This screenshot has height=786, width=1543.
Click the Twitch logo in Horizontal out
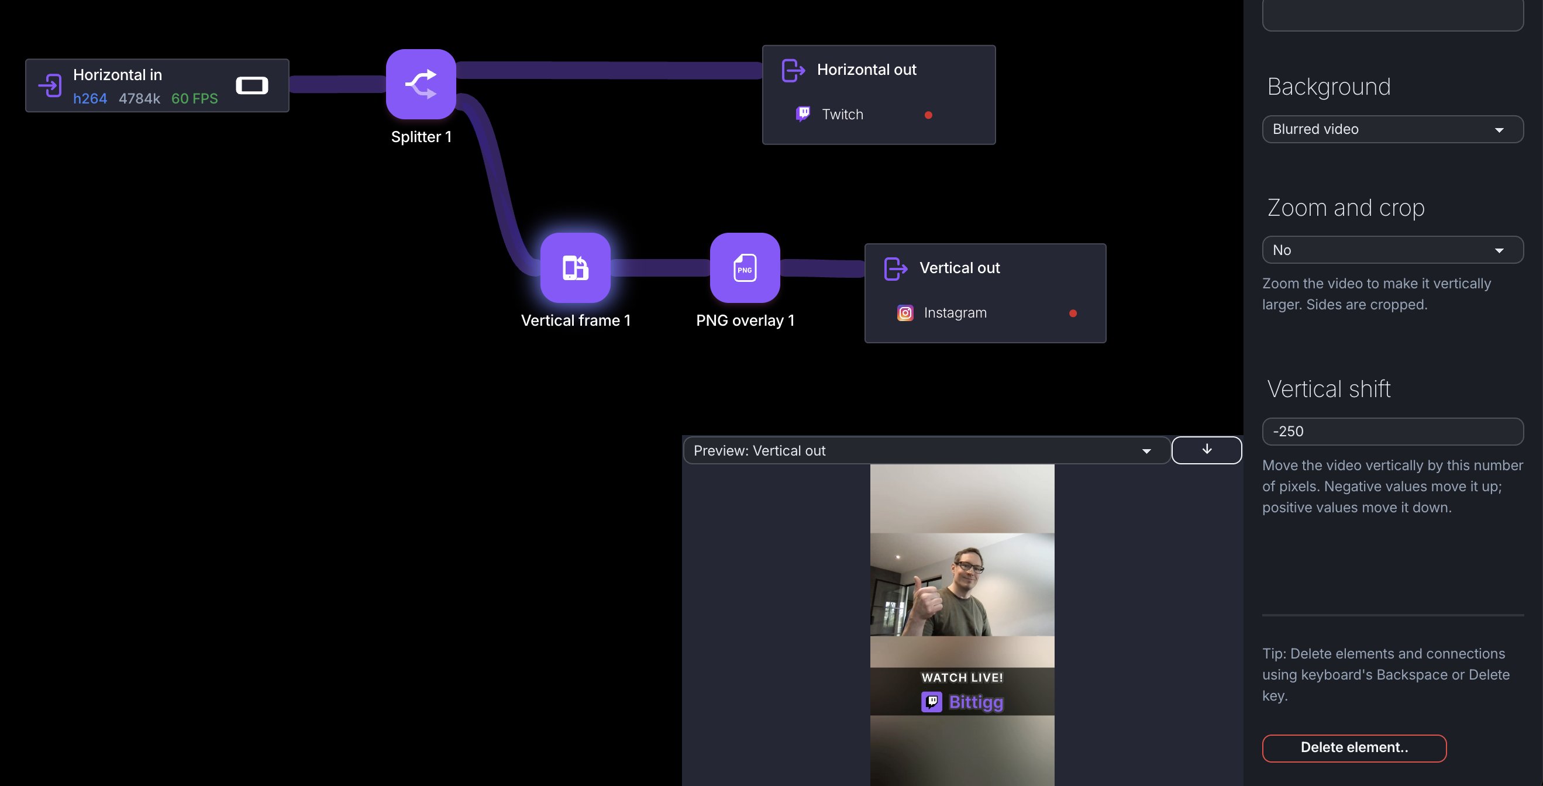point(803,114)
